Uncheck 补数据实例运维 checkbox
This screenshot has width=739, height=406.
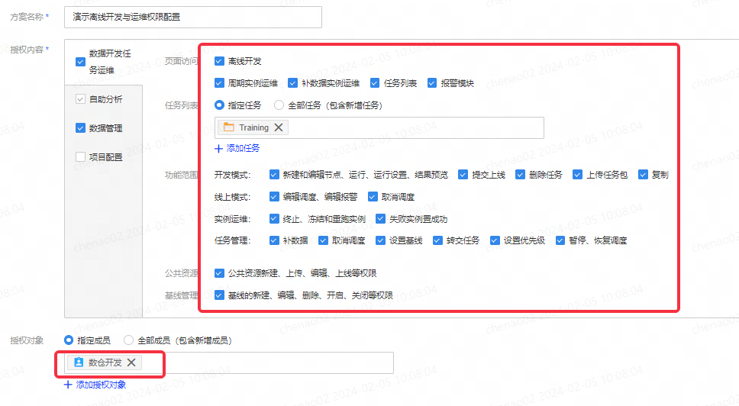(x=292, y=83)
